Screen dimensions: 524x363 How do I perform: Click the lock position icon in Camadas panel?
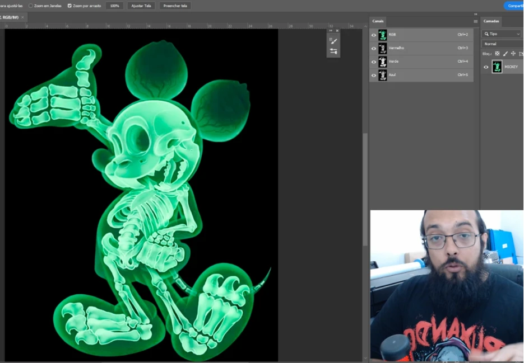tap(513, 53)
